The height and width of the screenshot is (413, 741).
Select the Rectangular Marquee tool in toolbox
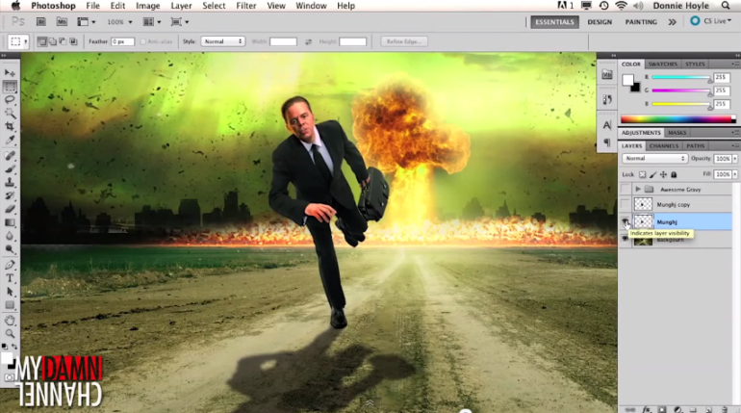coord(10,87)
